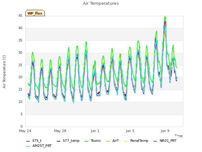Click the 30 y-axis tick label

[20, 53]
